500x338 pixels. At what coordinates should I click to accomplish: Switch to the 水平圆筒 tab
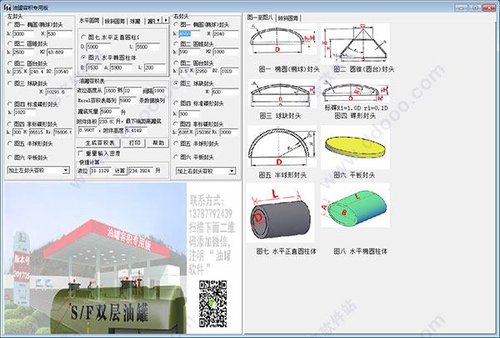(90, 21)
